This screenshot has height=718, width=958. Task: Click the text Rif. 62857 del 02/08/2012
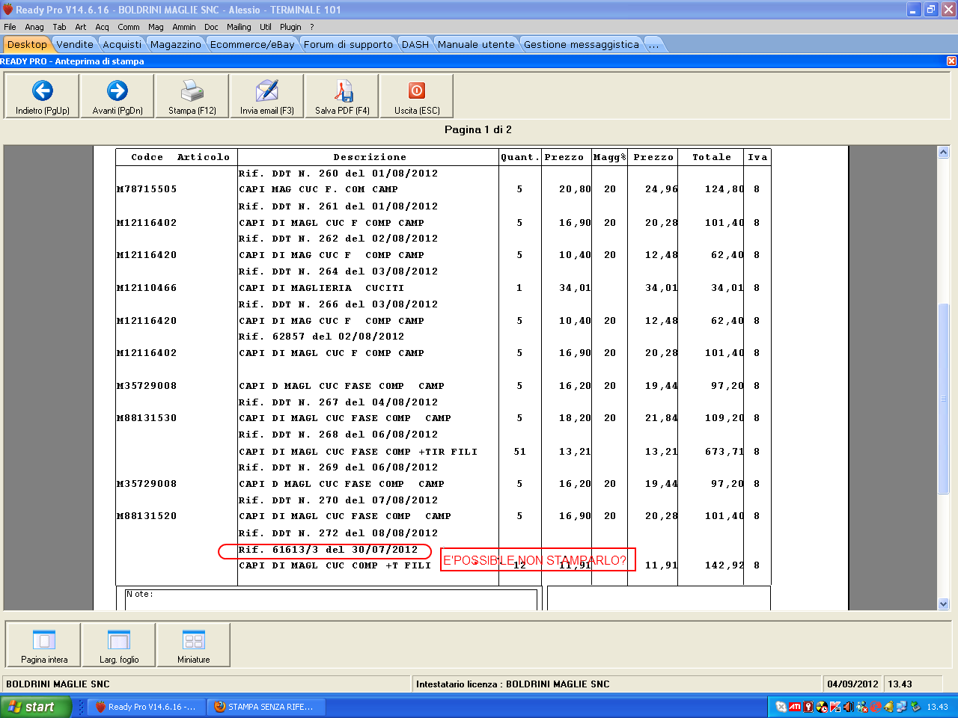tap(322, 337)
